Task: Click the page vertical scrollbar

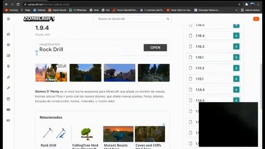Action: click(261, 86)
